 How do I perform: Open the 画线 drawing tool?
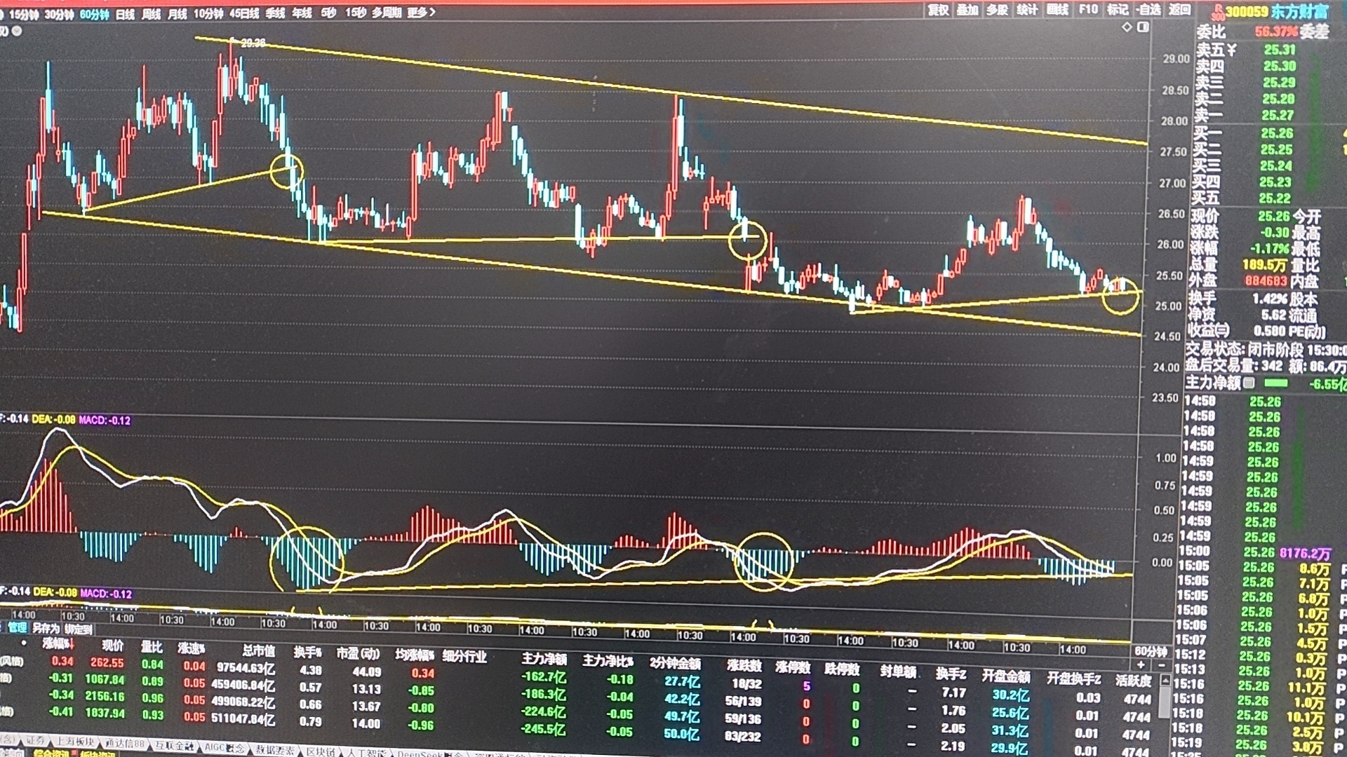pos(1057,10)
